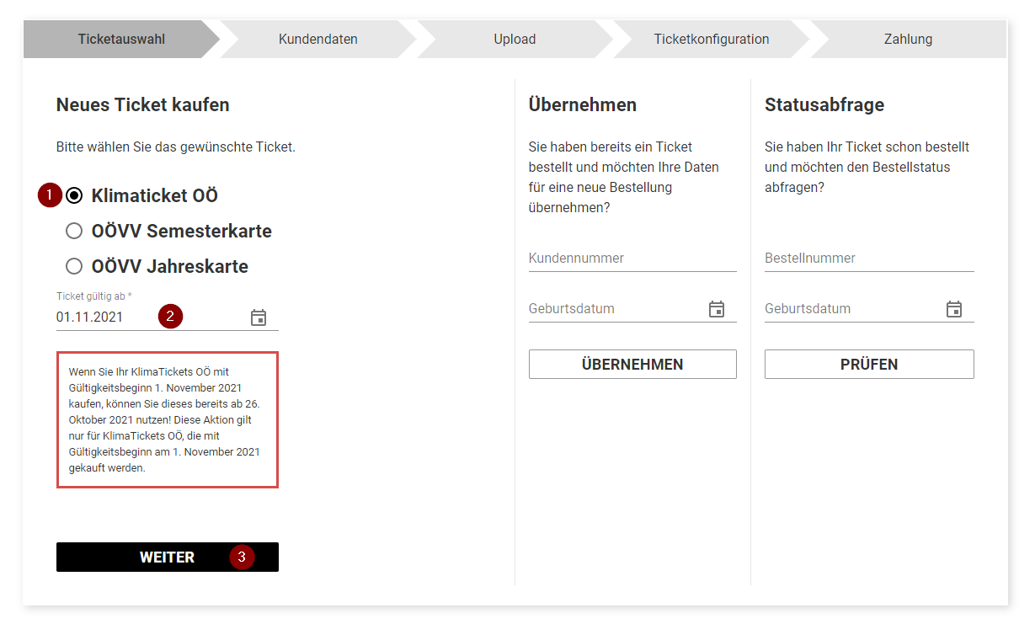Choose OÖVV Semesterkarte option
The height and width of the screenshot is (624, 1035).
74,231
